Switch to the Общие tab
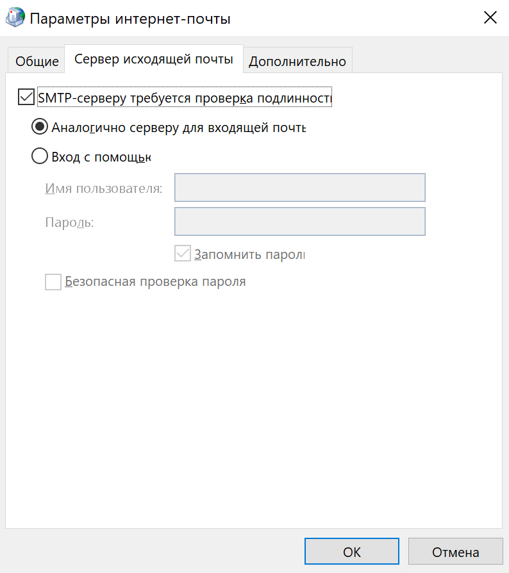 (x=37, y=60)
